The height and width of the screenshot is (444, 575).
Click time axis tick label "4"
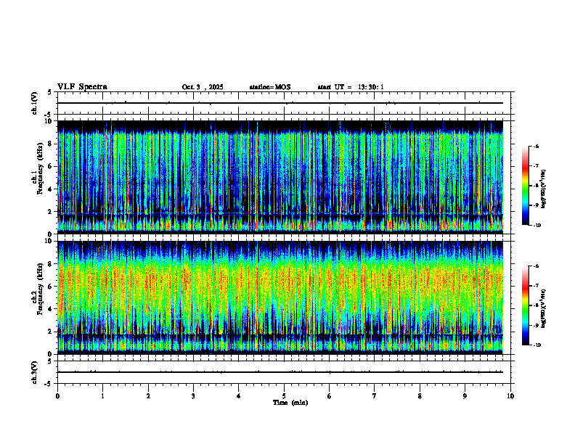coord(239,396)
